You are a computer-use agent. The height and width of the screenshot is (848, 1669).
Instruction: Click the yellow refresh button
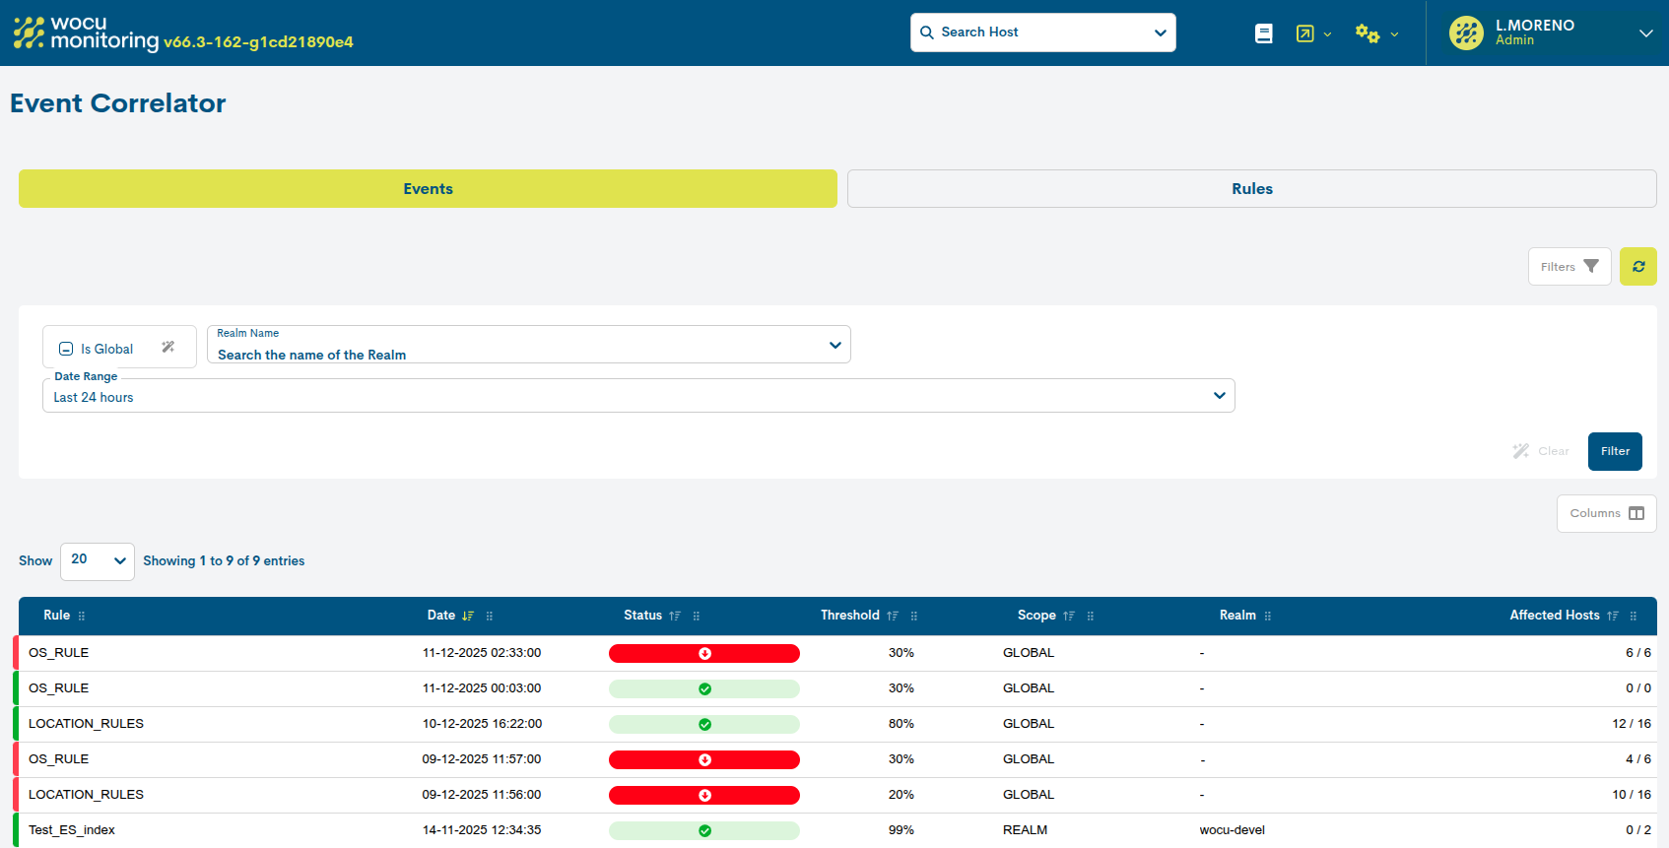(x=1637, y=267)
